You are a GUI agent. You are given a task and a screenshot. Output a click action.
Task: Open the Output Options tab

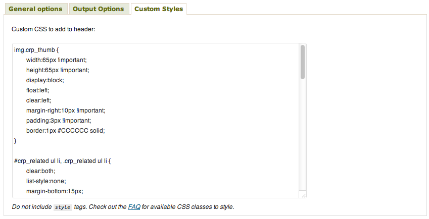(x=98, y=9)
